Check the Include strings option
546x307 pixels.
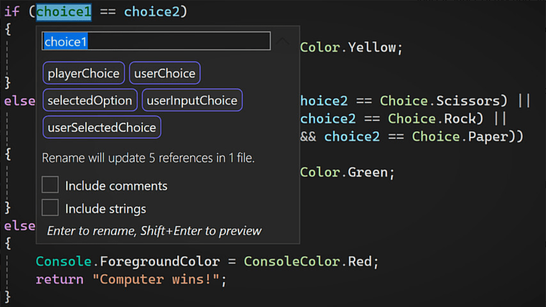[x=50, y=207]
